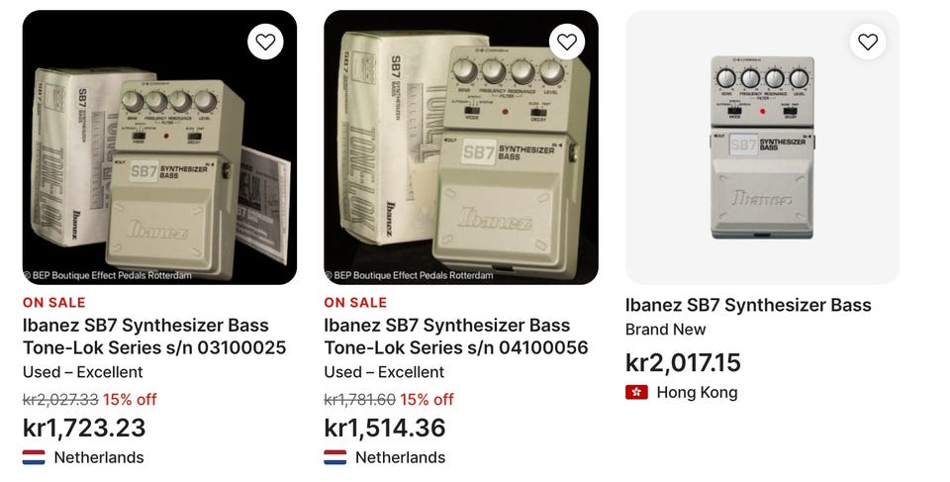950x482 pixels.
Task: Click the kr2,017.15 price
Action: (x=683, y=362)
